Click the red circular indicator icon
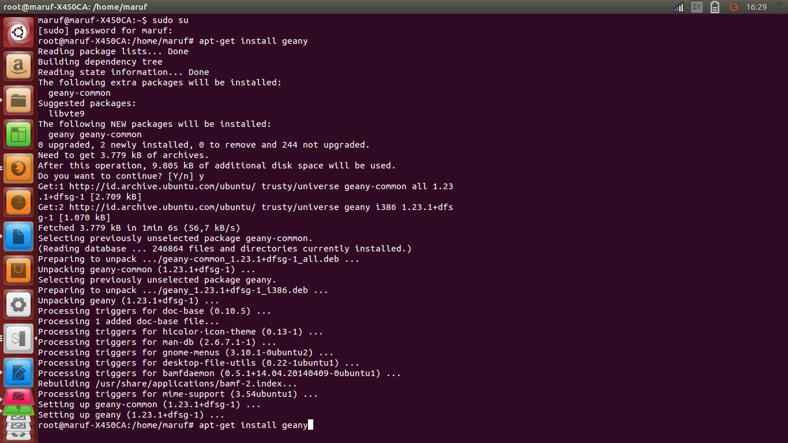This screenshot has height=443, width=788. point(734,7)
